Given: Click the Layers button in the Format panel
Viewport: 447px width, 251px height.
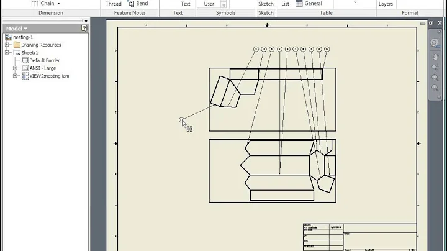Looking at the screenshot, I should pos(386,4).
